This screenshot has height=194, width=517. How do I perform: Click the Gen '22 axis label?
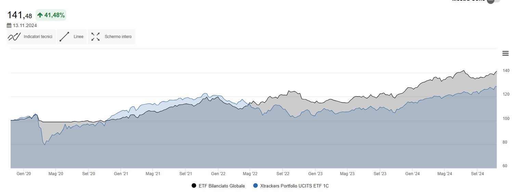[x=218, y=174]
